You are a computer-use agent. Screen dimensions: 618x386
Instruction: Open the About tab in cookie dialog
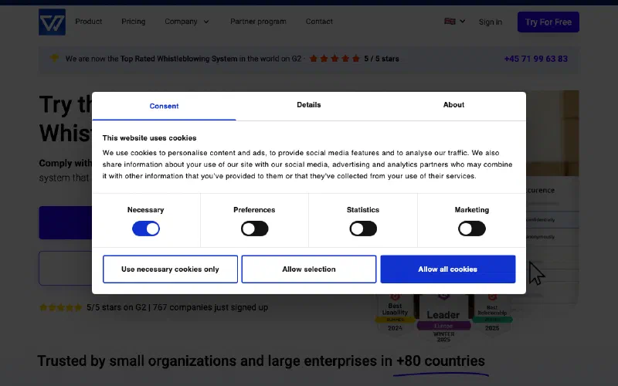tap(453, 105)
